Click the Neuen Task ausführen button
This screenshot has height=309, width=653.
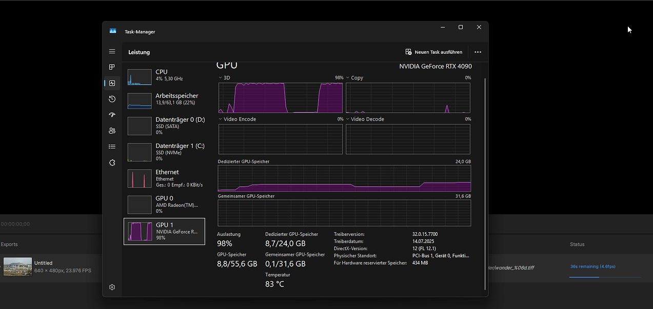[433, 52]
